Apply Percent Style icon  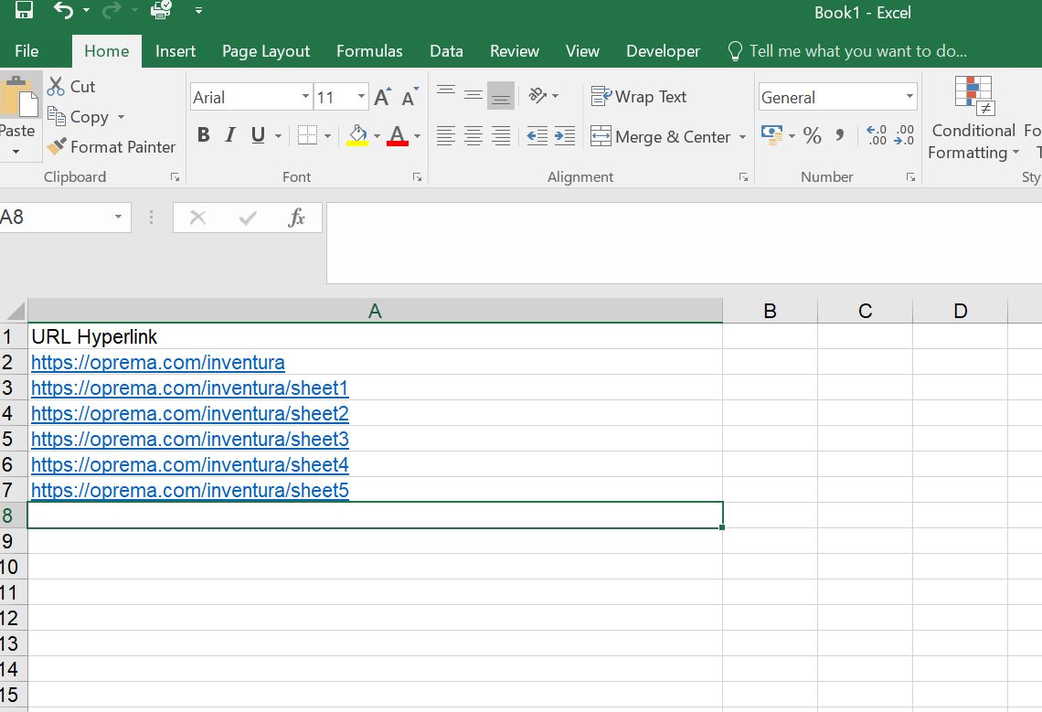[812, 135]
